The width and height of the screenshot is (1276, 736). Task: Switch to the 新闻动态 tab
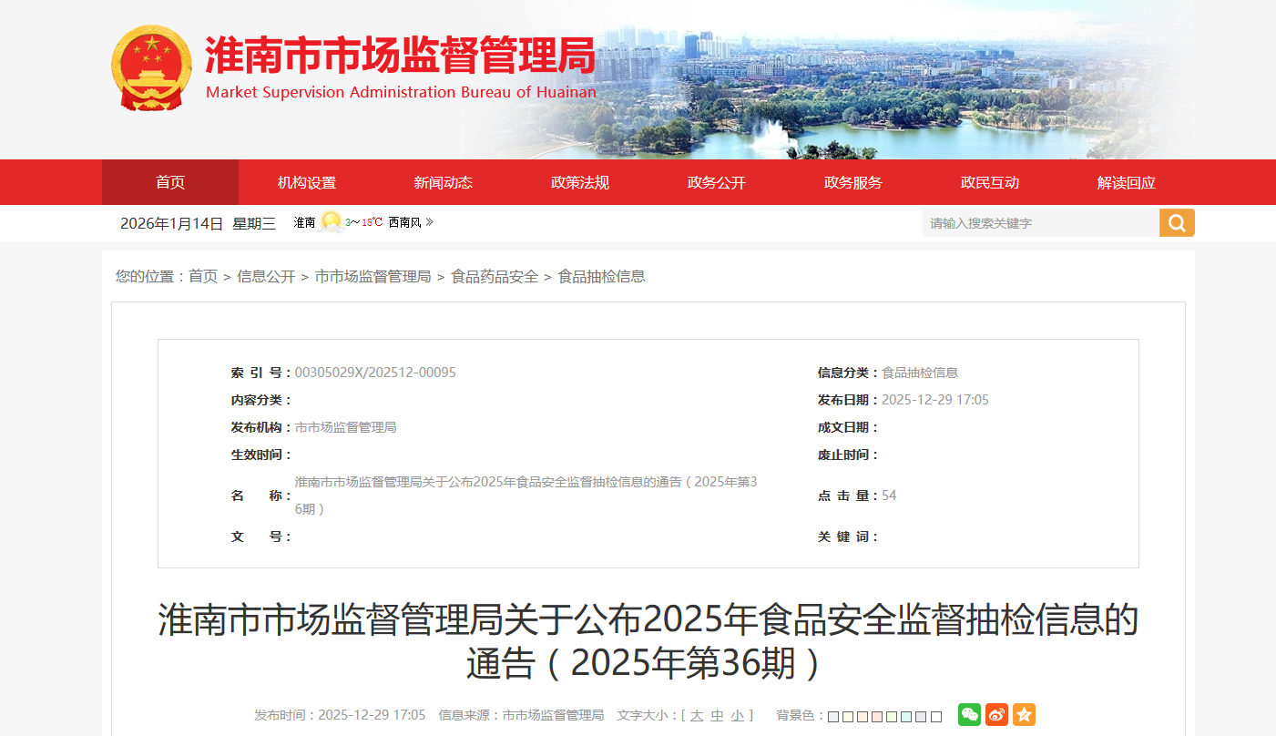[444, 182]
